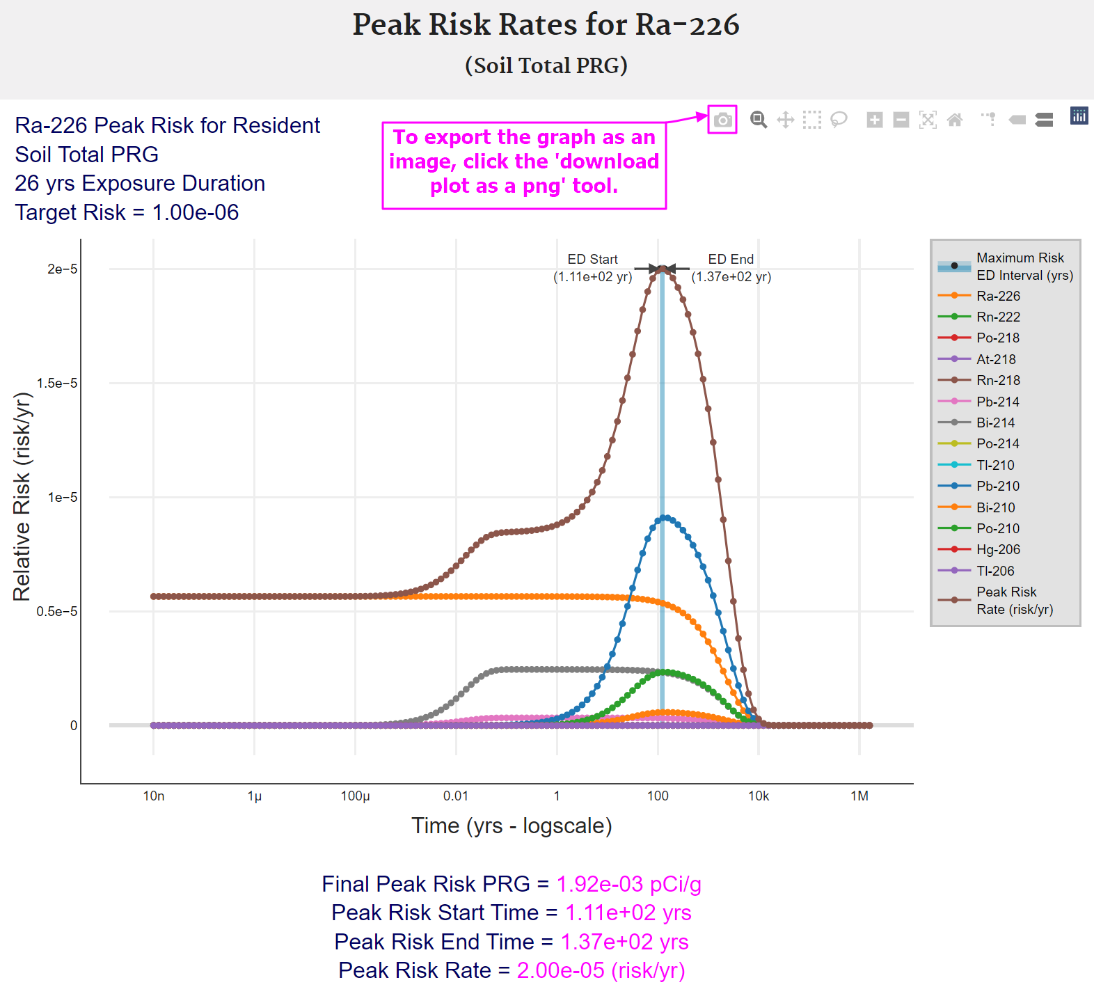Click the Peak Risk Rates for Ra-226 heading
Image resolution: width=1094 pixels, height=987 pixels.
546,24
